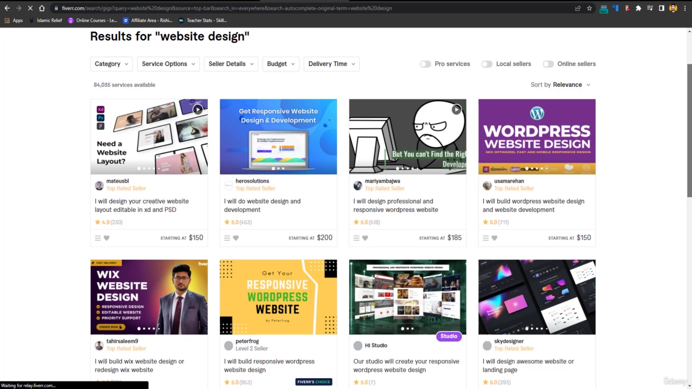Open list menu on mateusbl gig

(98, 238)
